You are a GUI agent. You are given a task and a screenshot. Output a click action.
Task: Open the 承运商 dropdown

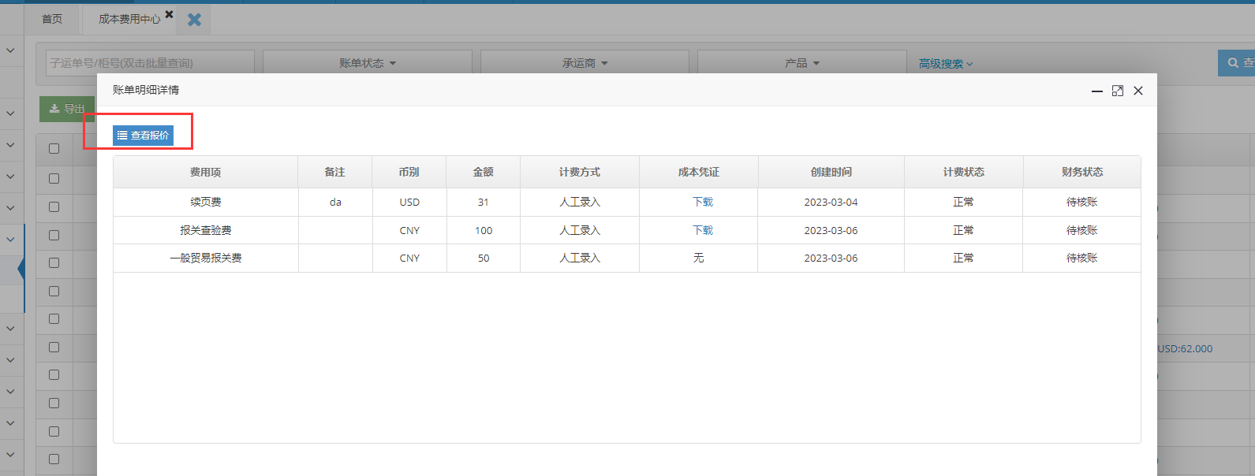point(585,63)
